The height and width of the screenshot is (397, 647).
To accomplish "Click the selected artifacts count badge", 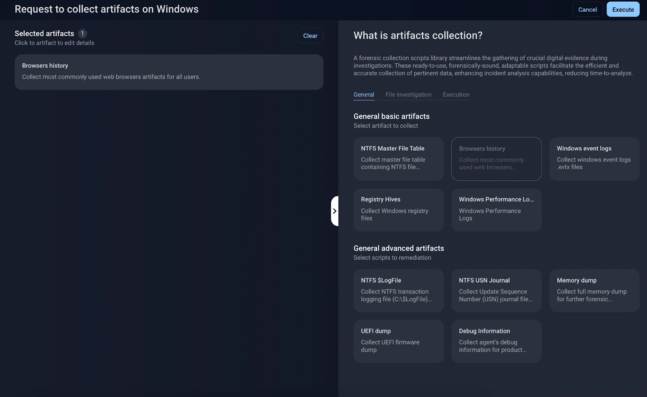I will 82,34.
